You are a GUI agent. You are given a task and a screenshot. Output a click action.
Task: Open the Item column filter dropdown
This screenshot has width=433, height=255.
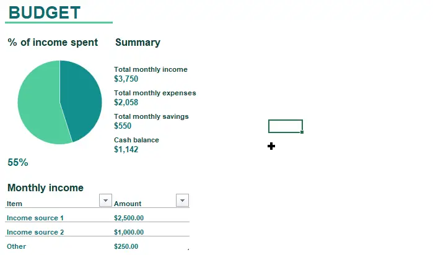tap(105, 201)
